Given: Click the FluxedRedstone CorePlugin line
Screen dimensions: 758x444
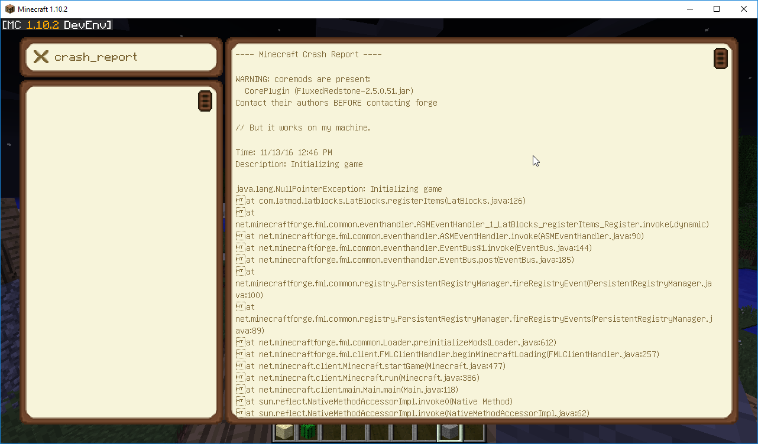Looking at the screenshot, I should (x=329, y=91).
